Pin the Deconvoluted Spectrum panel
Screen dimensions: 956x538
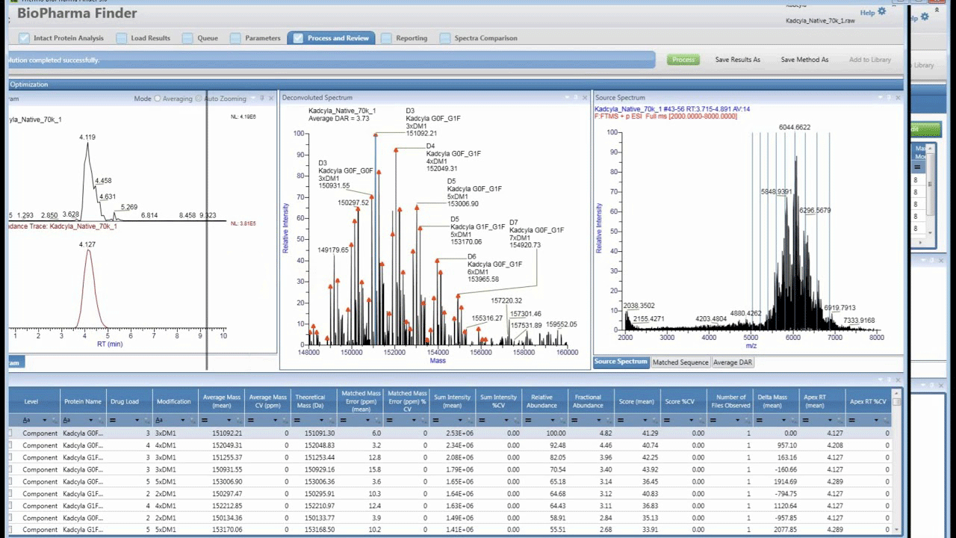click(576, 98)
